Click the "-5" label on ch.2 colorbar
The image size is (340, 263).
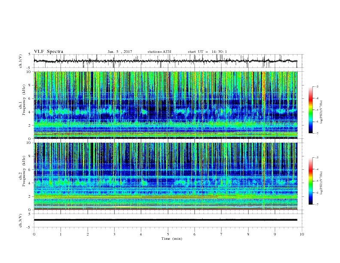(x=317, y=181)
